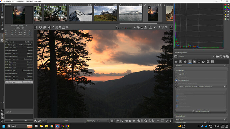Select history entry 'Photo loaded'
This screenshot has height=129, width=230.
[x=19, y=42]
